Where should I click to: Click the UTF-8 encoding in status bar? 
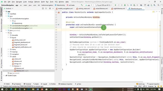point(145,86)
